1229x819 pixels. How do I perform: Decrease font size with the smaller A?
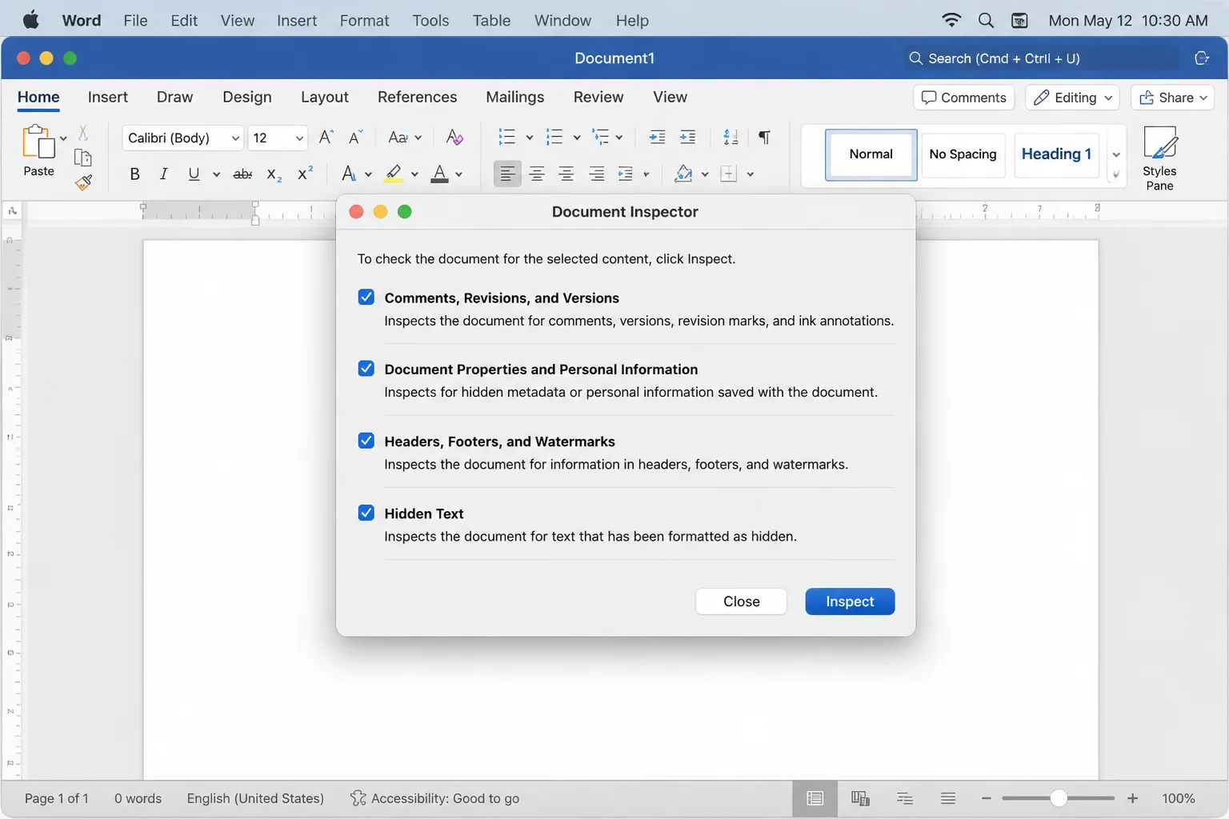355,137
